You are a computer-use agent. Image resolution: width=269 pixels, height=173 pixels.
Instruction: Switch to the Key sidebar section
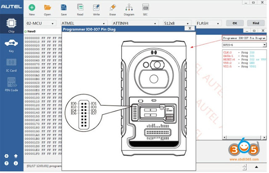click(x=11, y=45)
